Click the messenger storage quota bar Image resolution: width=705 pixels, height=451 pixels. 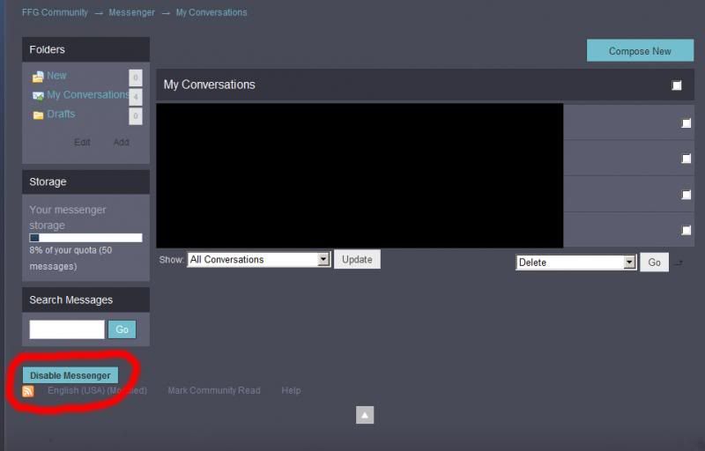tap(85, 238)
